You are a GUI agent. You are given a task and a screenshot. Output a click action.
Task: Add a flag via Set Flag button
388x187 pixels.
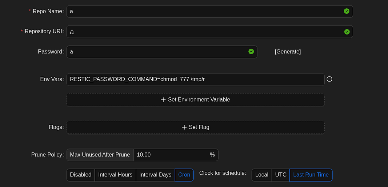pyautogui.click(x=196, y=127)
